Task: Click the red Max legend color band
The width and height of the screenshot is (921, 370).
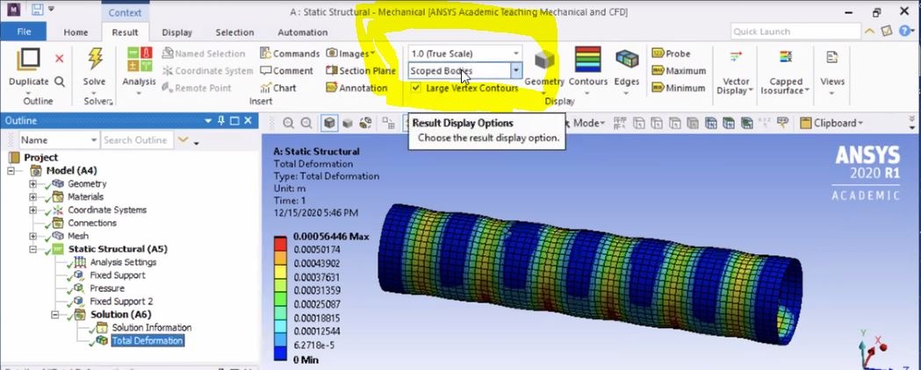Action: tap(280, 243)
